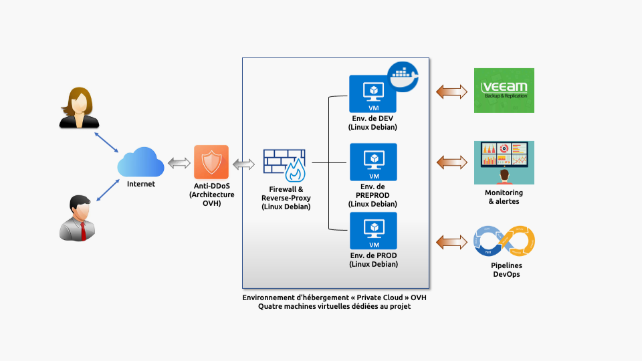Select the "Pipelines DevOps" text label

(x=506, y=269)
